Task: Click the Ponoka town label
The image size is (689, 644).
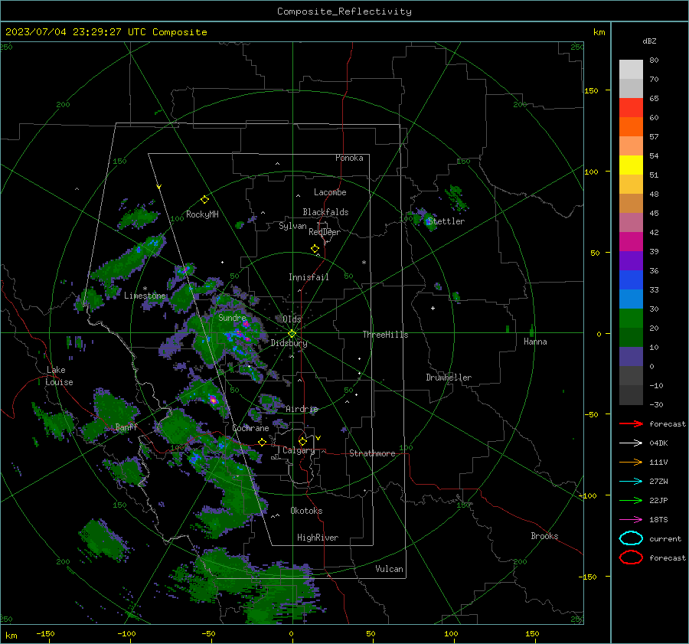Action: (349, 158)
